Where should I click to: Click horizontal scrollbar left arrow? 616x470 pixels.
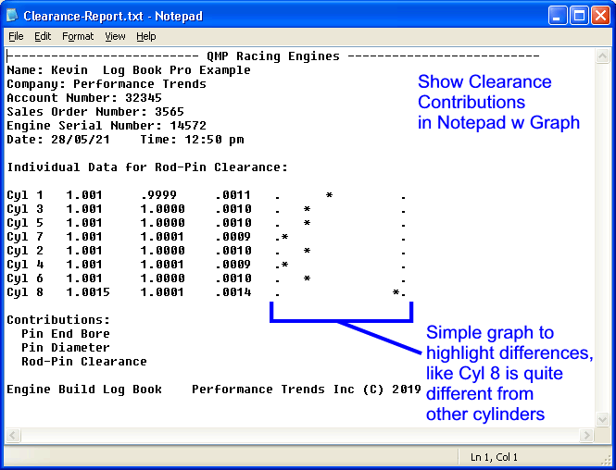(13, 435)
